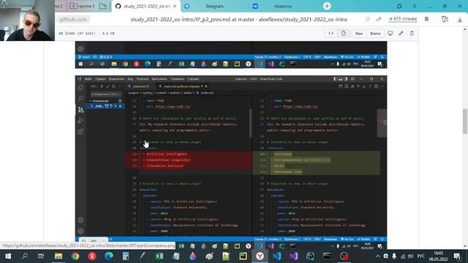468x263 pixels.
Task: Display the rendered file view
Action: [x=344, y=34]
